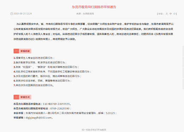
Task: Select the 小 small font size option
Action: 174,14
